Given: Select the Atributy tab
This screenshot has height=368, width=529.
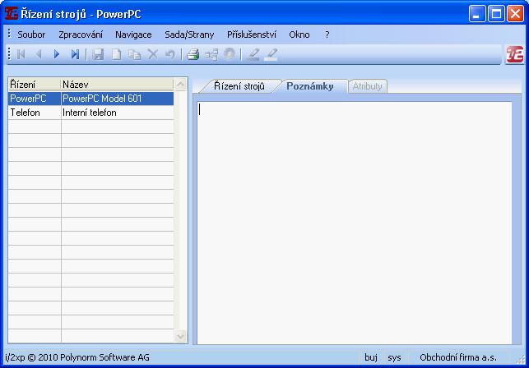Looking at the screenshot, I should tap(368, 86).
